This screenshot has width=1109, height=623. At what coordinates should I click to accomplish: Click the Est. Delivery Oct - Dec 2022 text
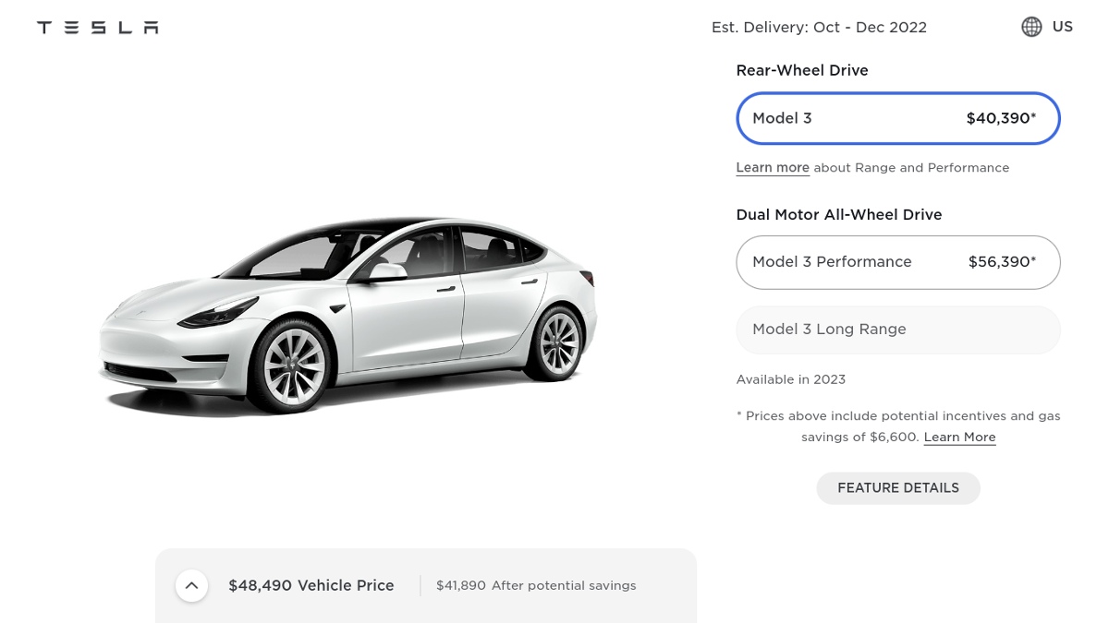pyautogui.click(x=819, y=28)
